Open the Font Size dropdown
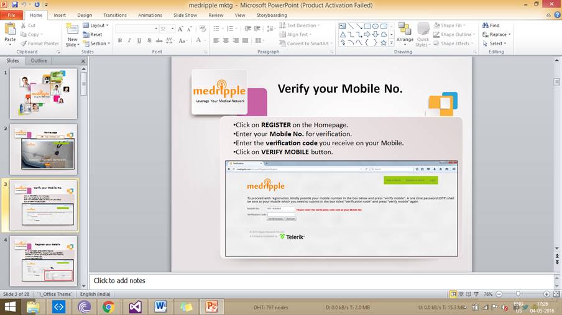562x315 pixels. point(172,29)
